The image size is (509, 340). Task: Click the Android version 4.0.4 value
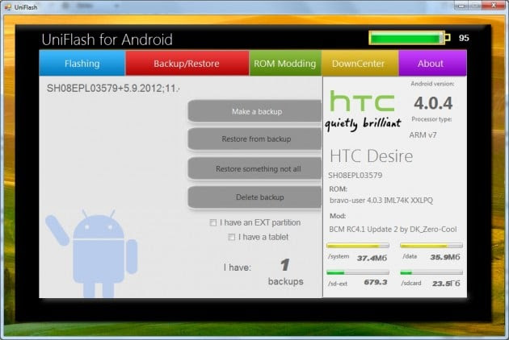click(433, 103)
